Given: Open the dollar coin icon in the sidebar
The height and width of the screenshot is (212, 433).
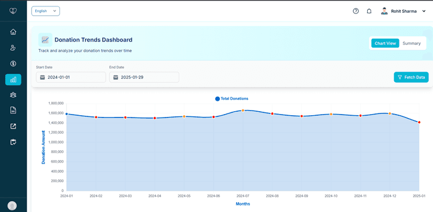Looking at the screenshot, I should pos(13,64).
